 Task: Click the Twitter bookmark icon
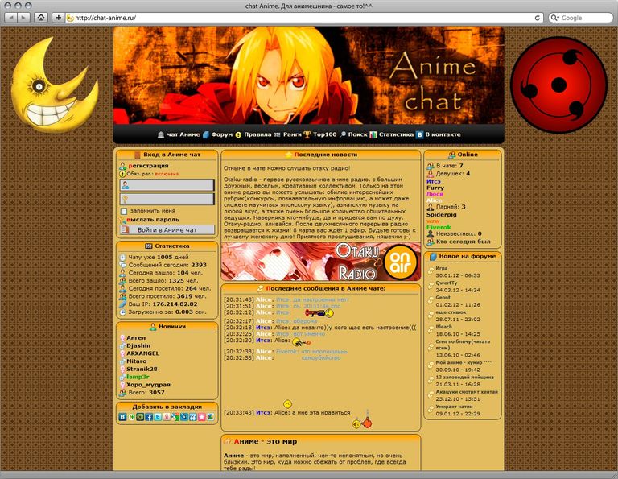(x=157, y=417)
